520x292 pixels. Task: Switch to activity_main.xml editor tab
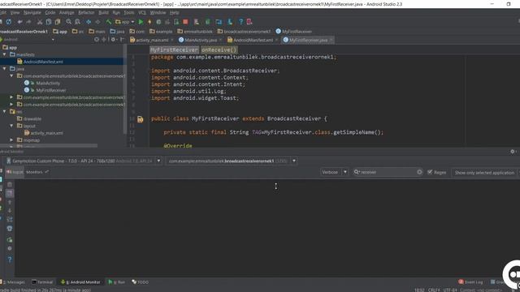(x=152, y=40)
